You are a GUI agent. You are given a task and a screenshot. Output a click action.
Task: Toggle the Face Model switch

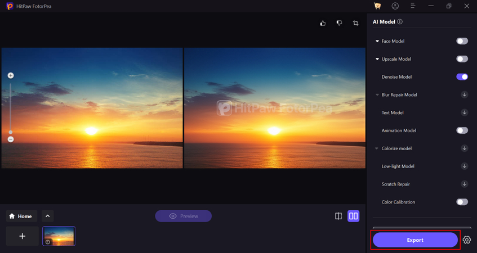[x=462, y=41]
